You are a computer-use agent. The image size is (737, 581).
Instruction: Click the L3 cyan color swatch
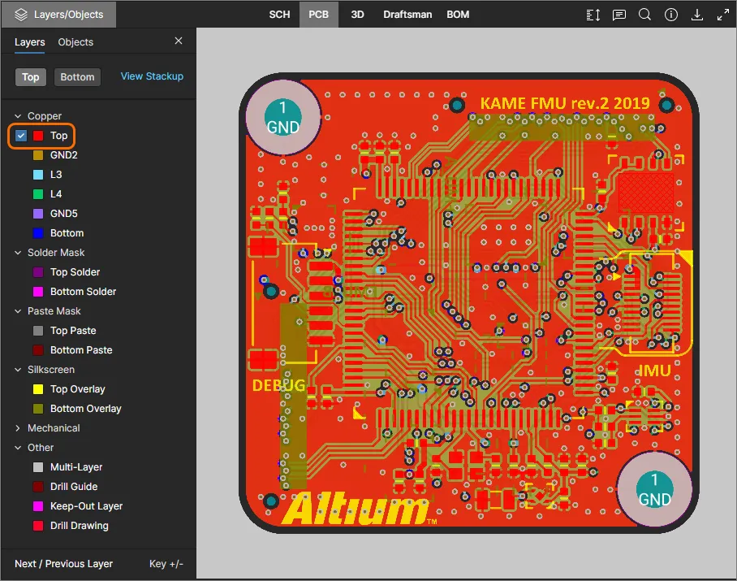point(38,175)
